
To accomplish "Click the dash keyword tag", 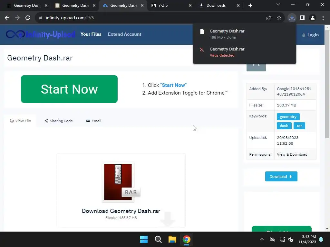I will (284, 126).
